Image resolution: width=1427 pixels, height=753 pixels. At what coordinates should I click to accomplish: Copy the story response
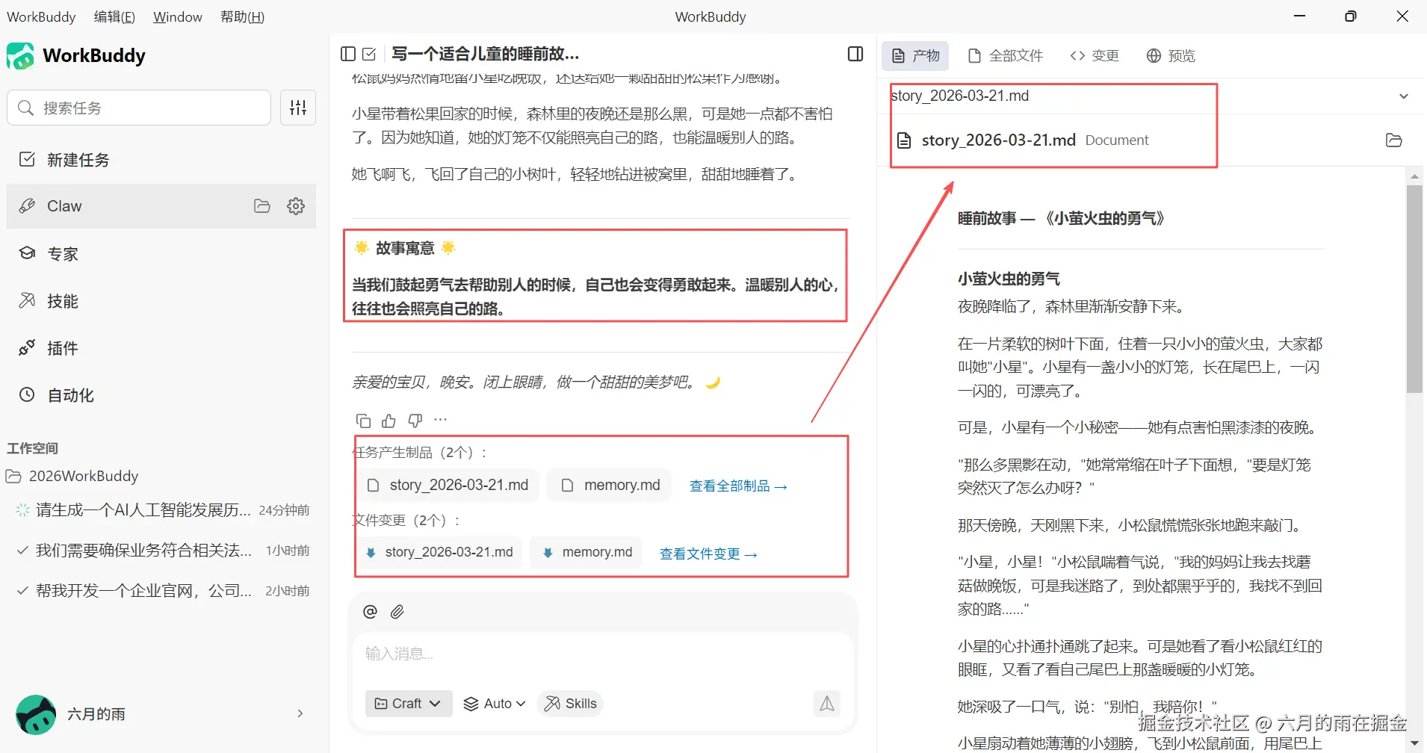click(x=363, y=421)
